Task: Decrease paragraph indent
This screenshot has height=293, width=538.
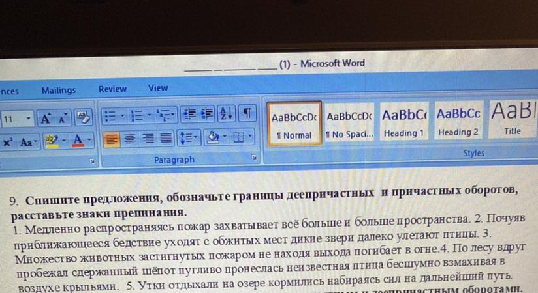Action: click(189, 114)
